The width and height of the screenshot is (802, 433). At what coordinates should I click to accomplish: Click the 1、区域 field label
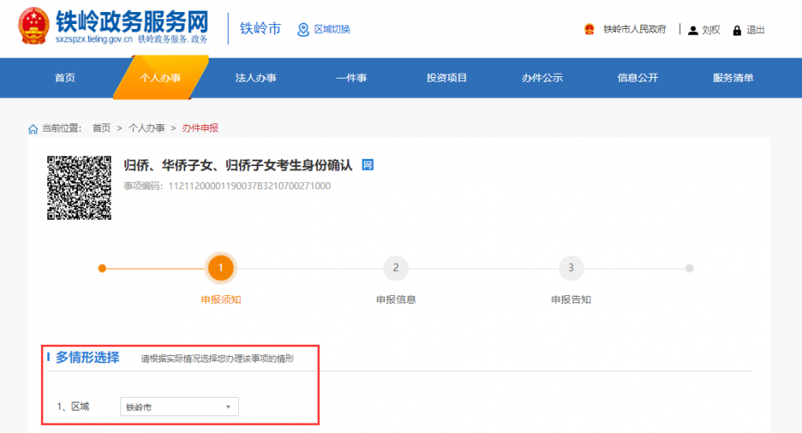73,407
